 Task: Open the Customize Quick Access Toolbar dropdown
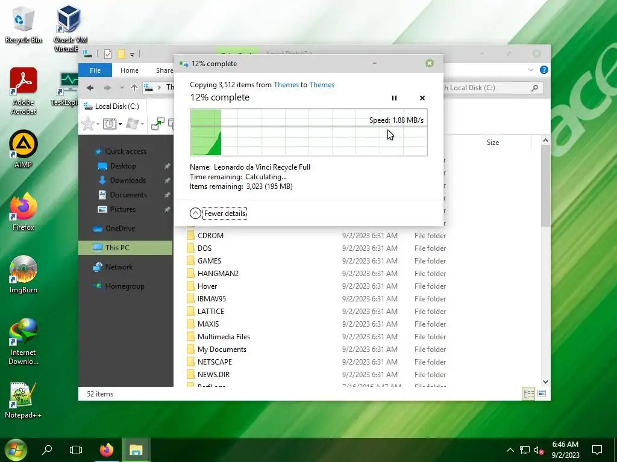click(132, 55)
